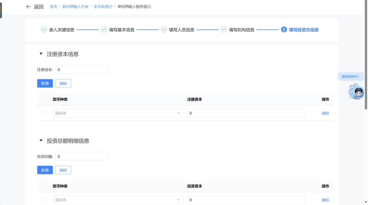Click 注册资本 column header
The width and height of the screenshot is (368, 205).
(x=195, y=99)
